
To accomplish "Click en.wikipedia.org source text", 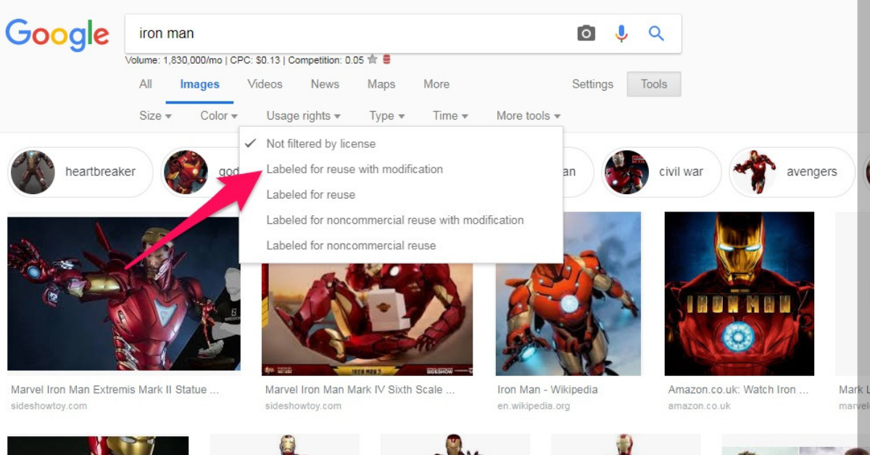I will 533,406.
